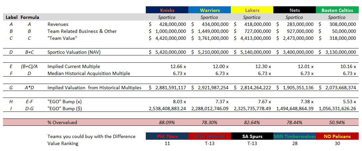Select Teams you could buy with the Difference
The image size is (362, 151).
(91, 136)
